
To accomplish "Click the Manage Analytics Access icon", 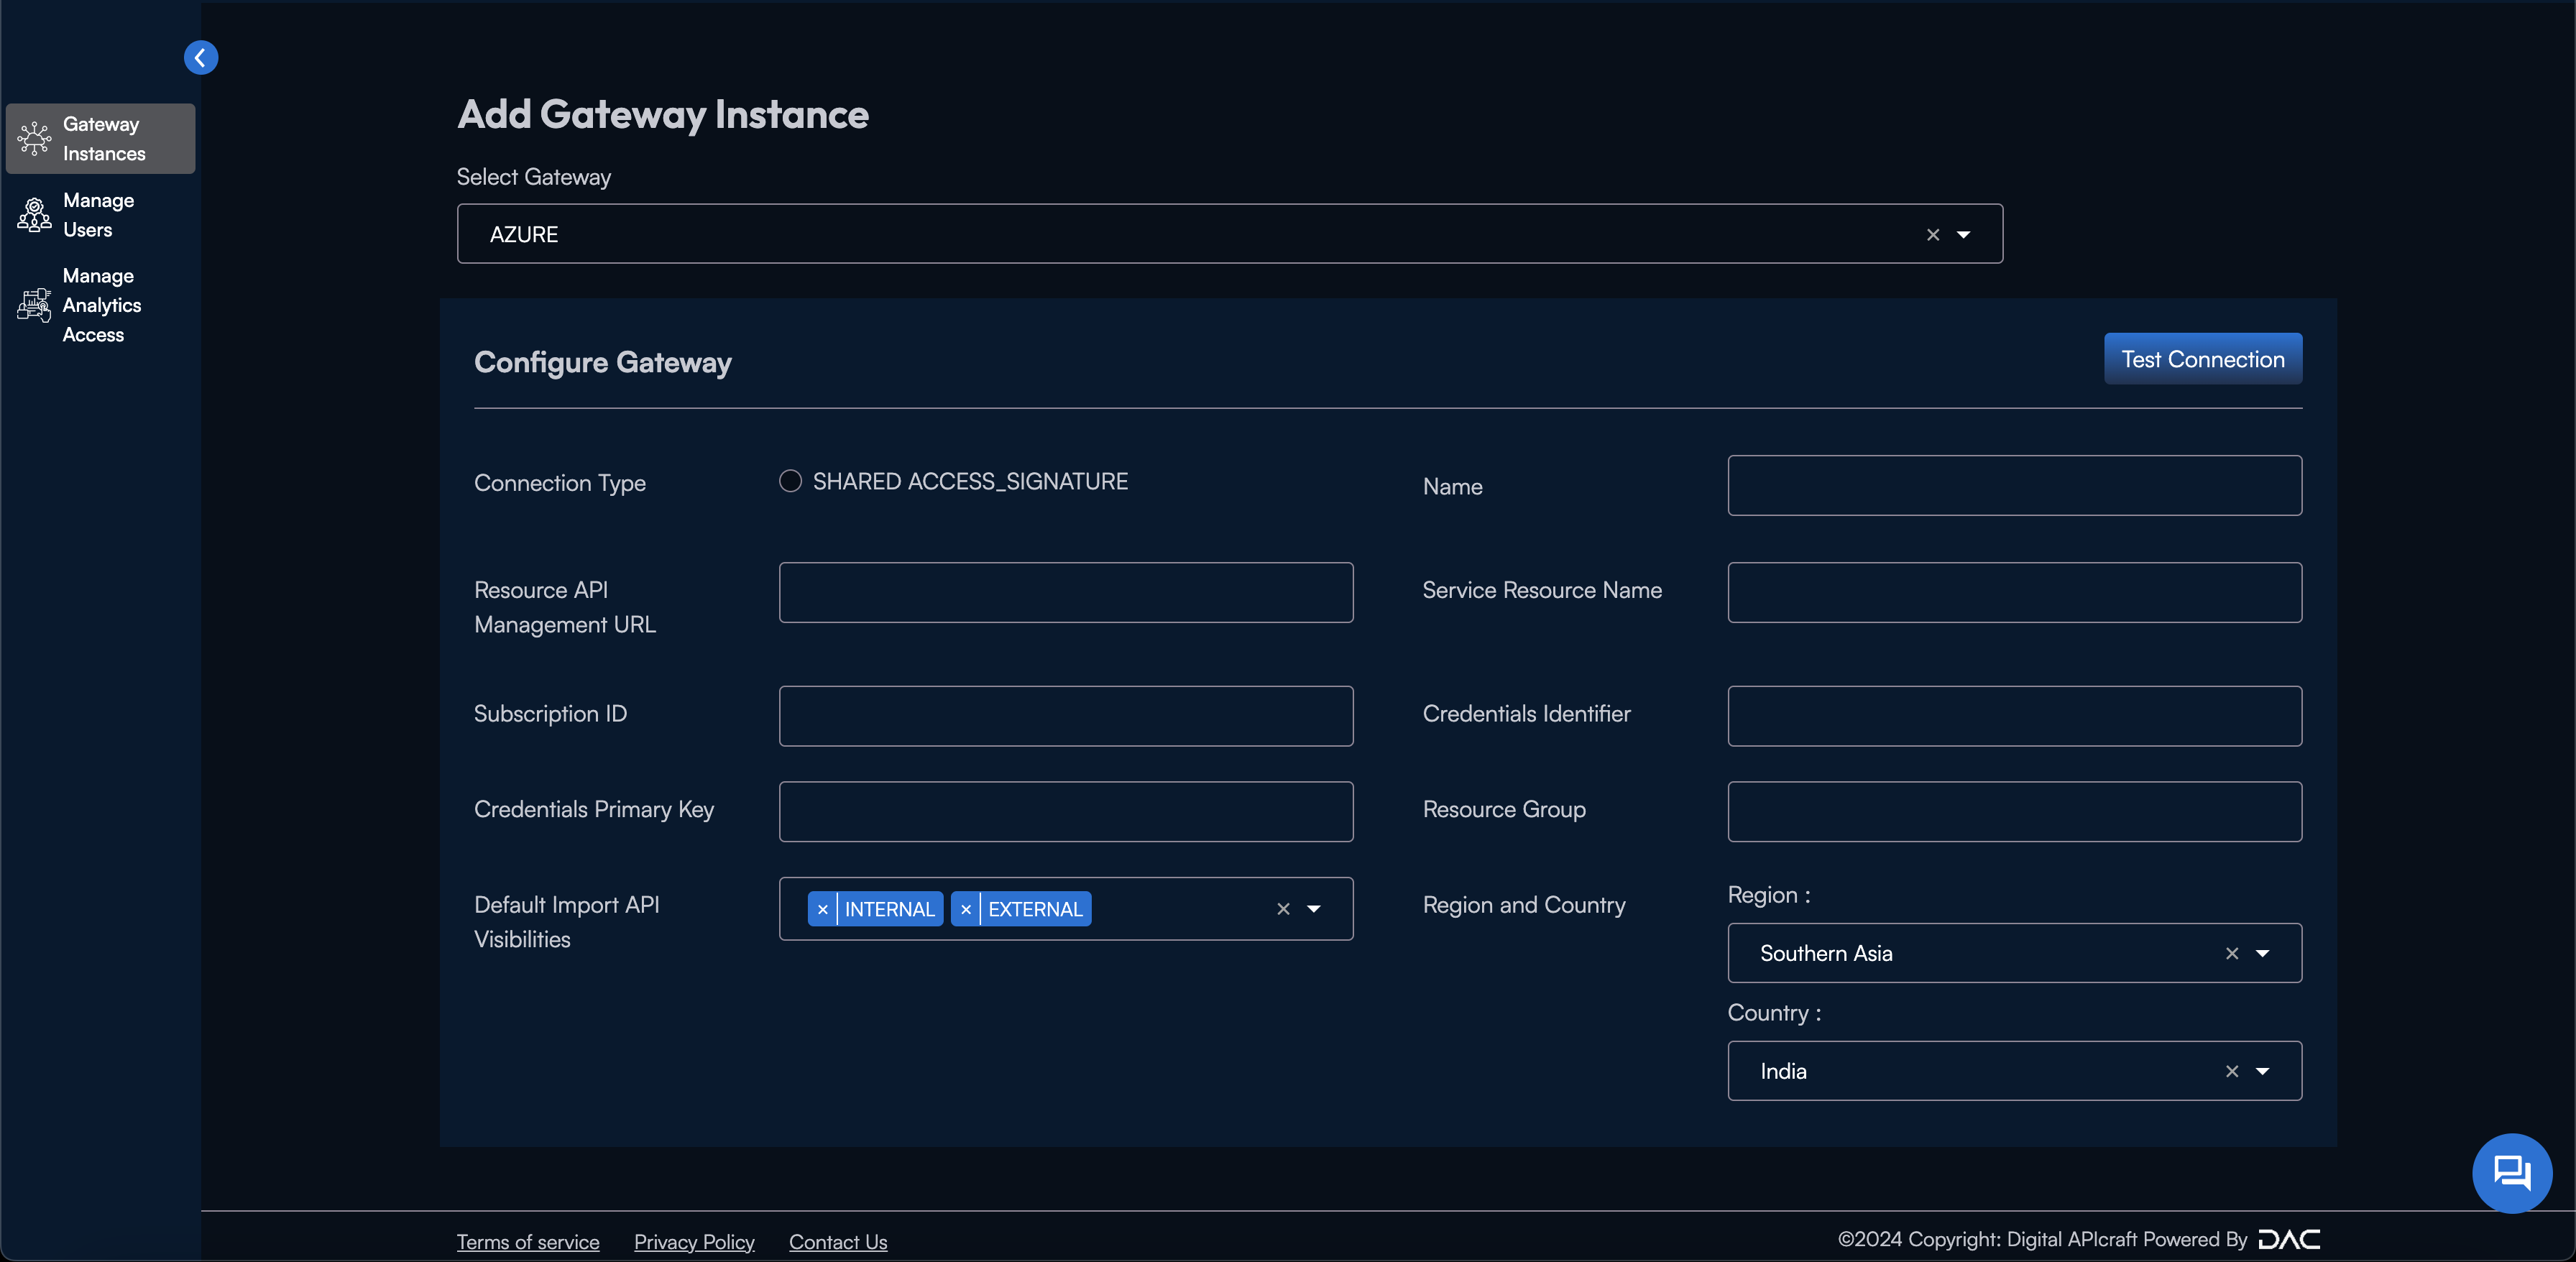I will pos(33,305).
